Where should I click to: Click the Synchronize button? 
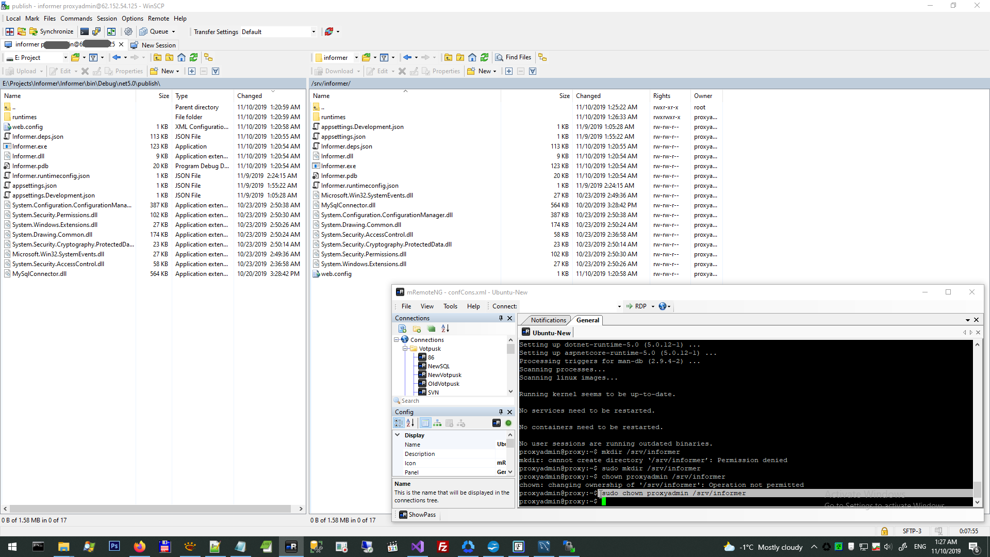(51, 31)
